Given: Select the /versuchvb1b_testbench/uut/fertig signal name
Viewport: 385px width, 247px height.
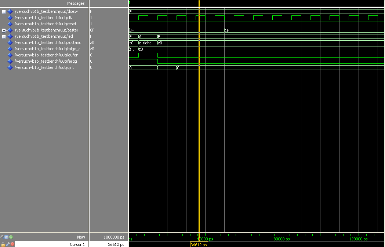Looking at the screenshot, I should click(x=46, y=61).
